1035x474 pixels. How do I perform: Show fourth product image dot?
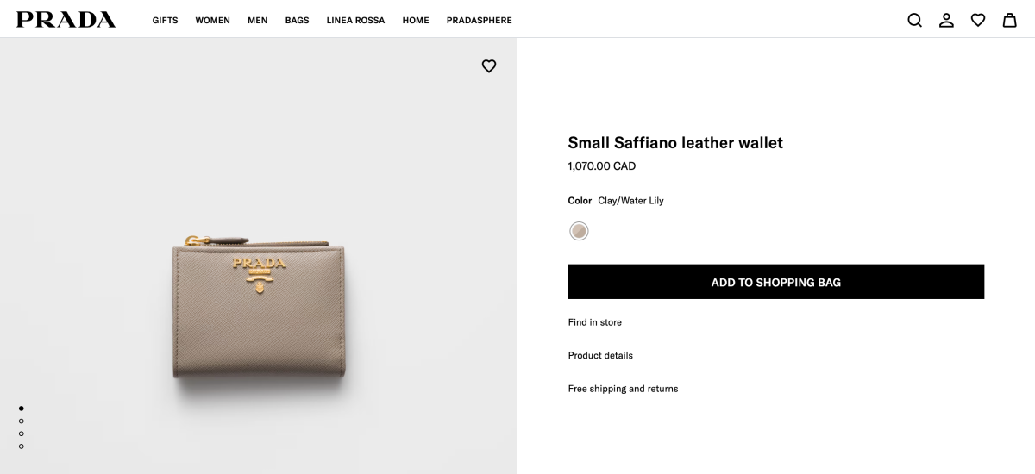21,446
